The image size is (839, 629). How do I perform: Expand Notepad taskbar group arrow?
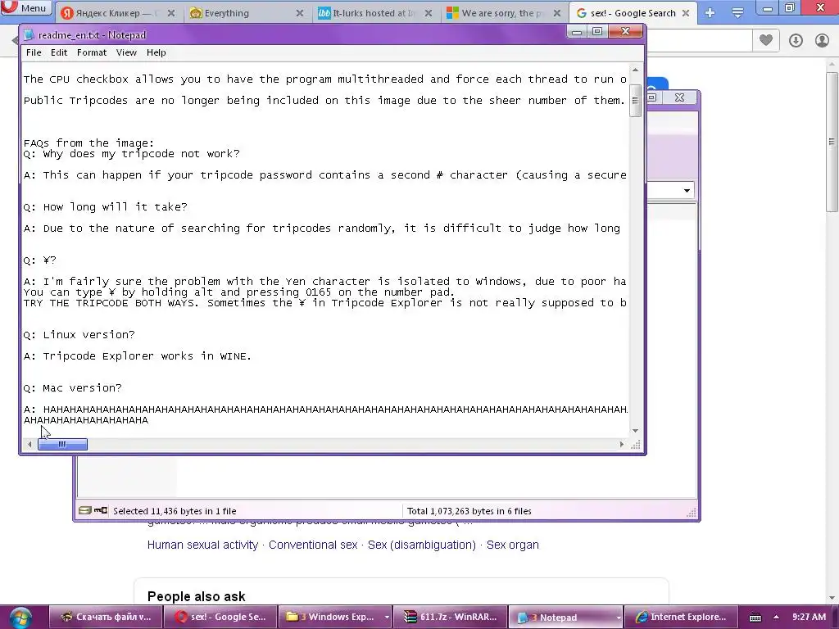point(618,618)
